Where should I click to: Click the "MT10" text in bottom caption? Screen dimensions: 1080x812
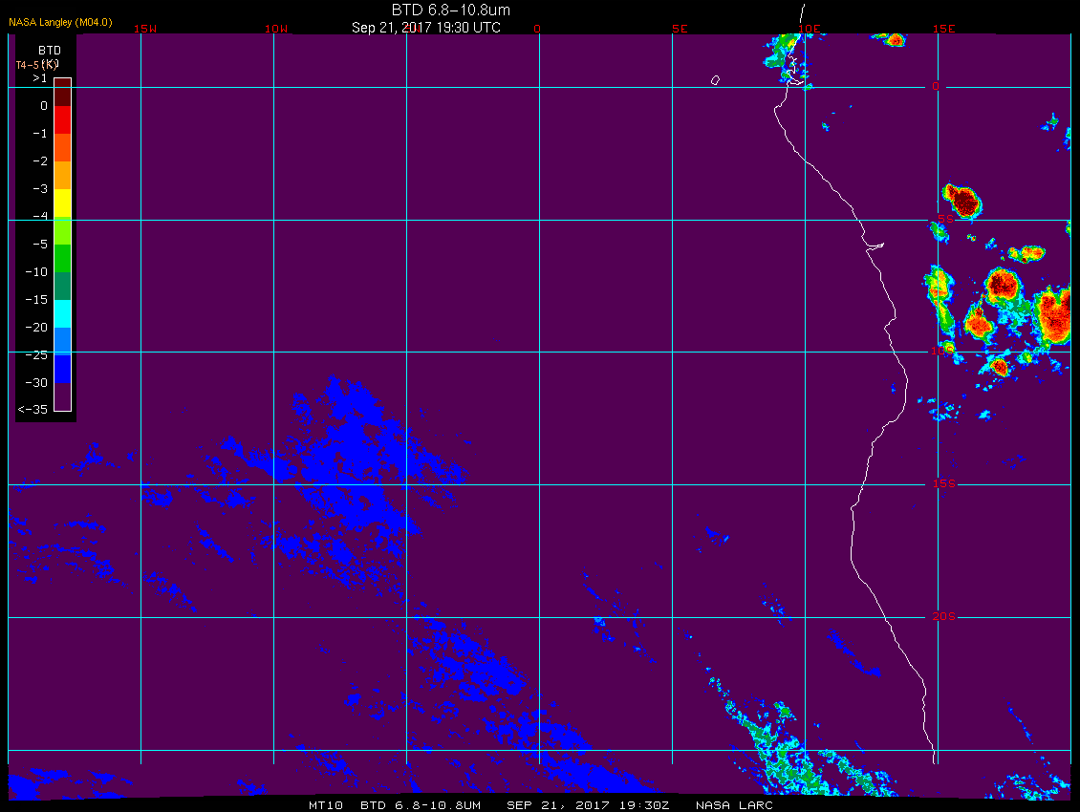[x=325, y=805]
